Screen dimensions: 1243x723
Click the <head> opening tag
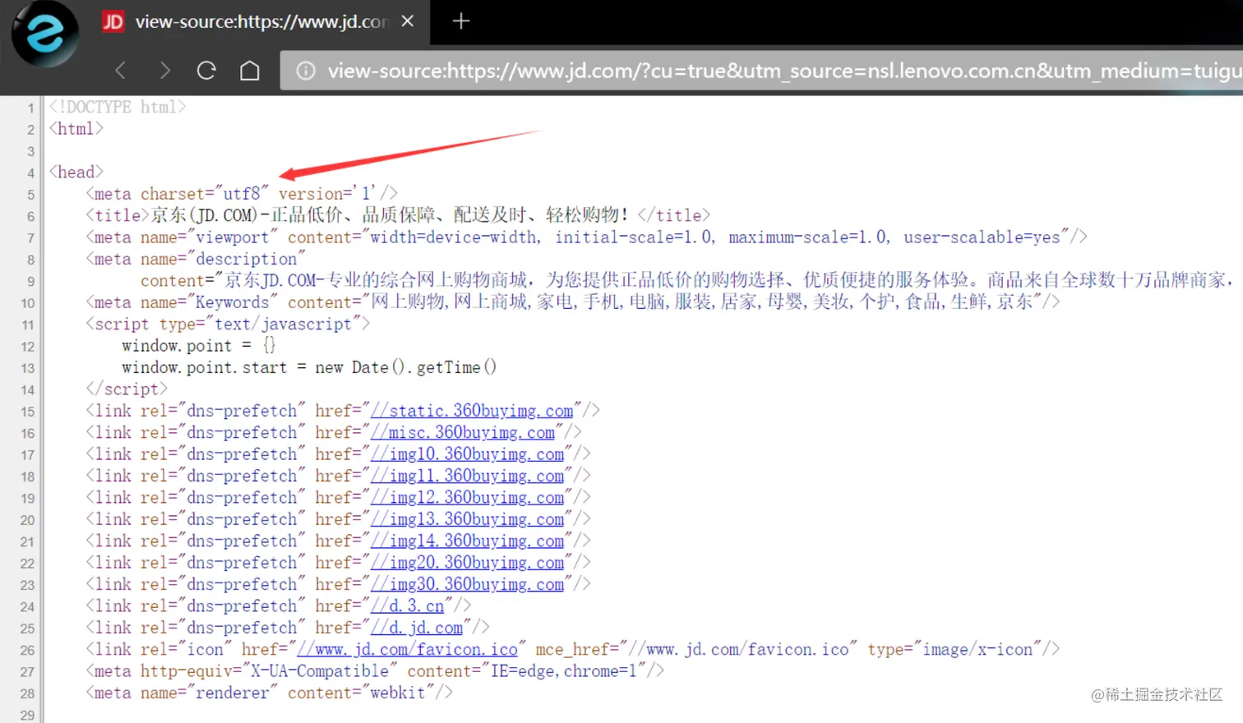point(76,172)
